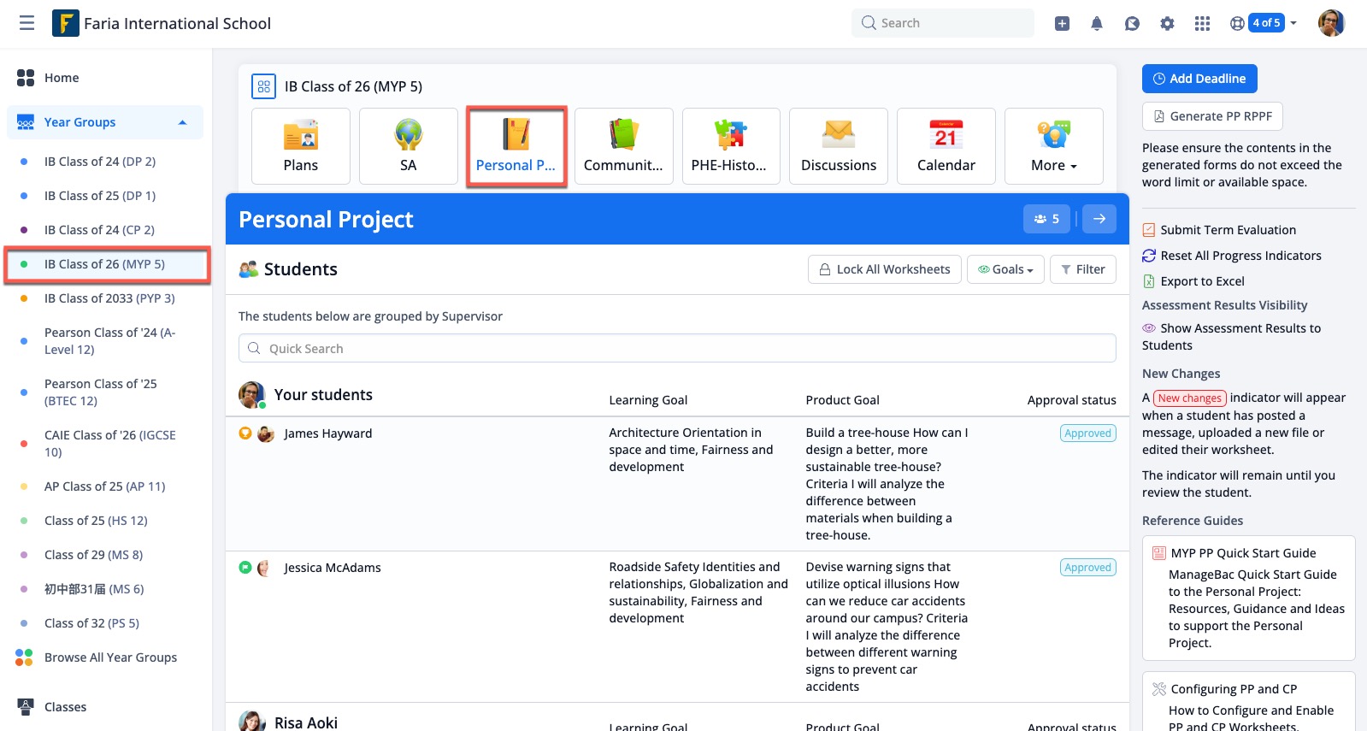Open Class of 29 (MS 8)
This screenshot has height=731, width=1367.
click(93, 555)
